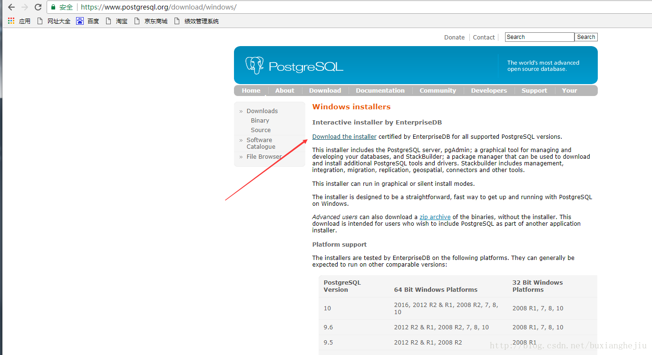
Task: Click into the site Search field
Action: [539, 37]
